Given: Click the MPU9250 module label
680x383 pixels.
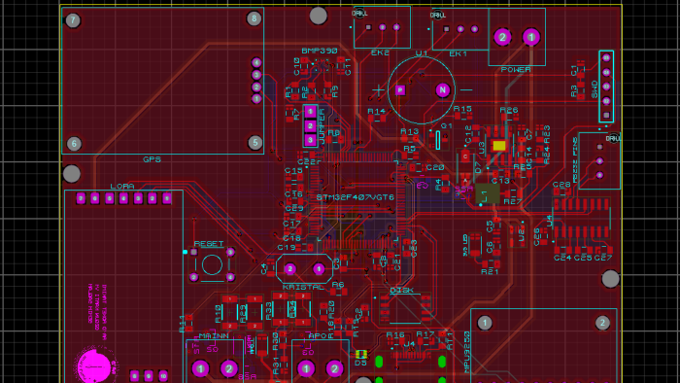Looking at the screenshot, I should pyautogui.click(x=467, y=352).
